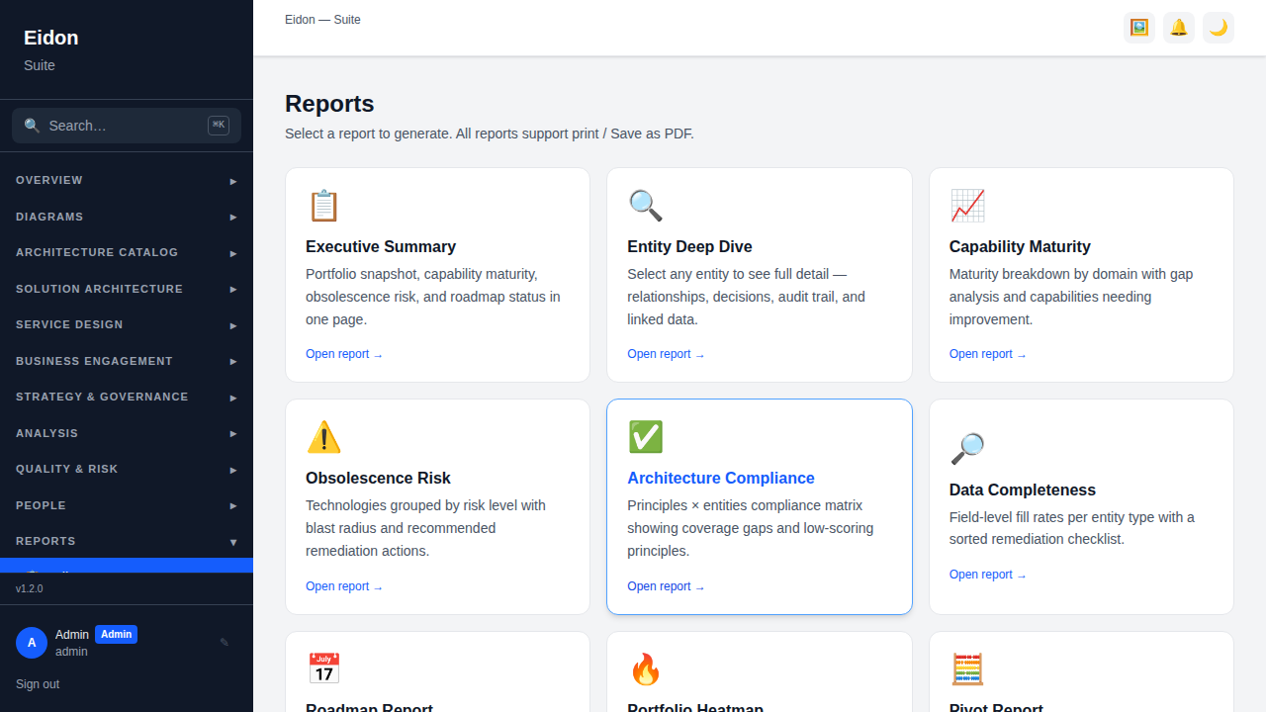This screenshot has height=712, width=1266.
Task: Expand the People sidebar section
Action: [x=127, y=505]
